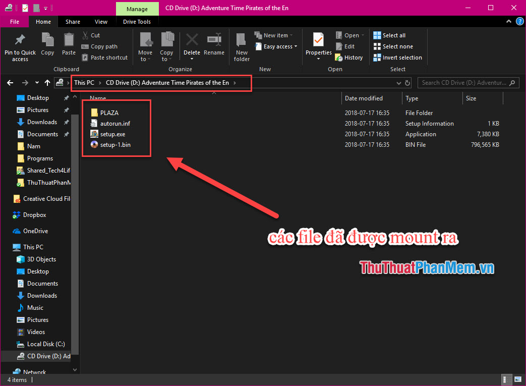Click the History icon
The image size is (526, 386).
[x=349, y=57]
